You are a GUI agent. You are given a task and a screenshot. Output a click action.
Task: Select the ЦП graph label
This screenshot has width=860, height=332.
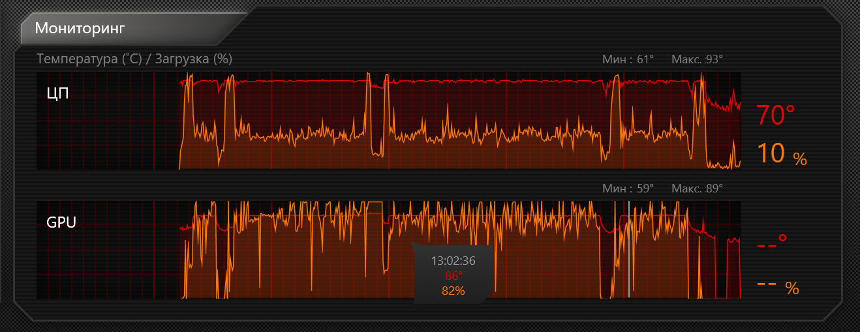(57, 93)
